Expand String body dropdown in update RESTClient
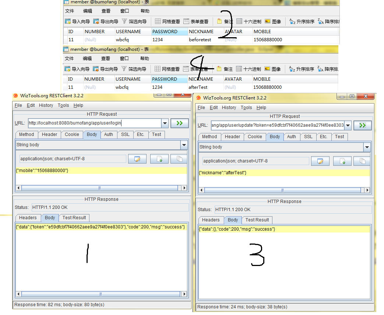 [367, 147]
